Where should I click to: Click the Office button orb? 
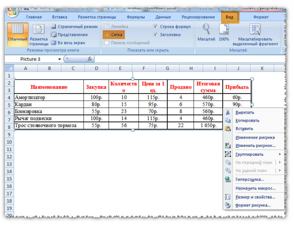coord(12,12)
